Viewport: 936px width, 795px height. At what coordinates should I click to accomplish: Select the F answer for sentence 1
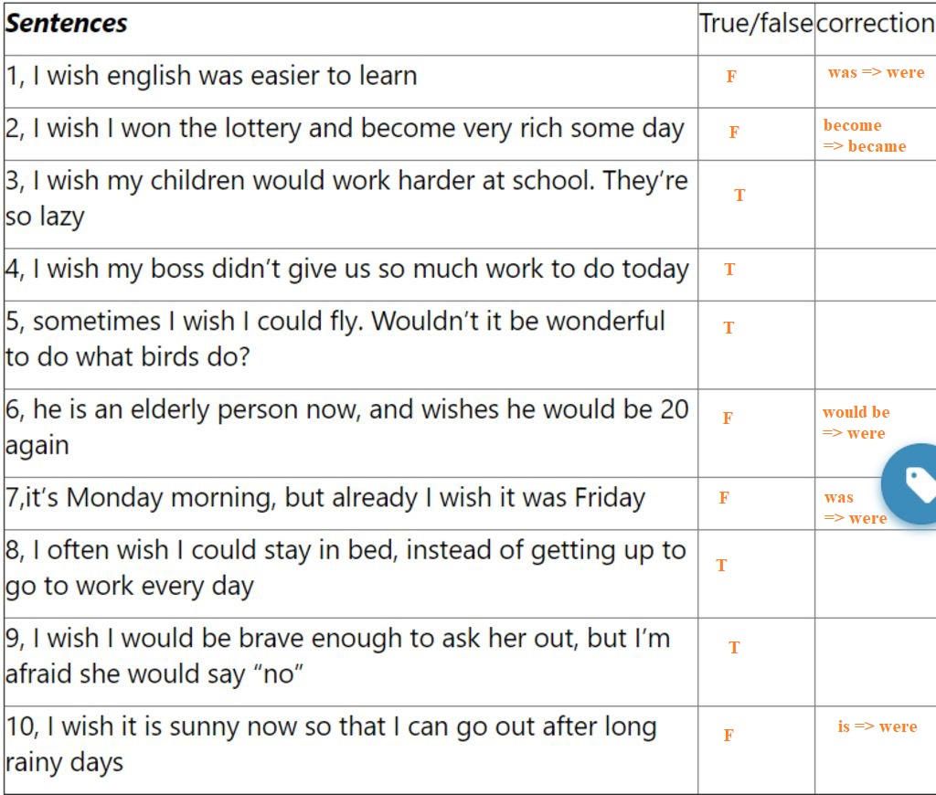pyautogui.click(x=731, y=77)
